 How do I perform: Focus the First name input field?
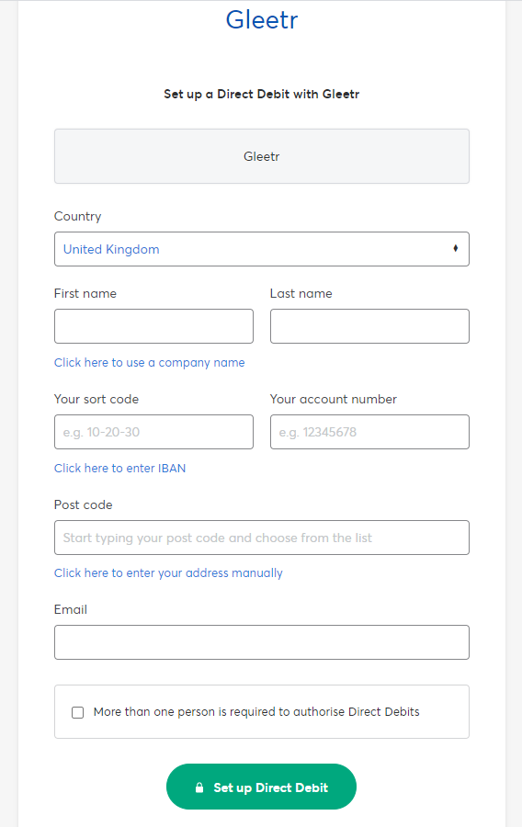click(x=154, y=326)
